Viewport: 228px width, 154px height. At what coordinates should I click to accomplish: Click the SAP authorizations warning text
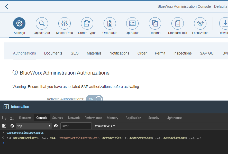[x=76, y=87]
